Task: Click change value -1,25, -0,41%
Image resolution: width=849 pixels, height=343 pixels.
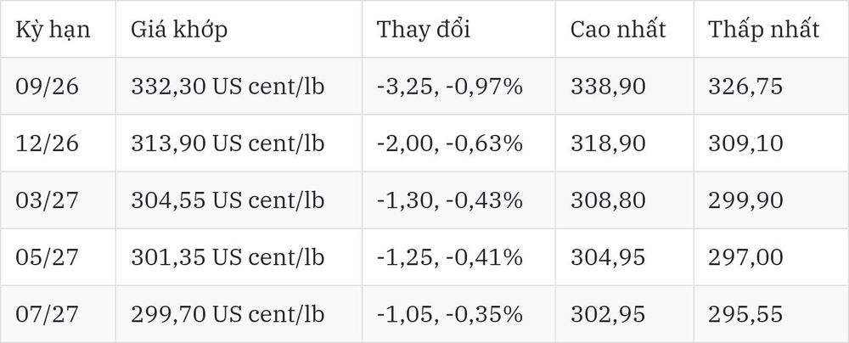Action: (449, 257)
